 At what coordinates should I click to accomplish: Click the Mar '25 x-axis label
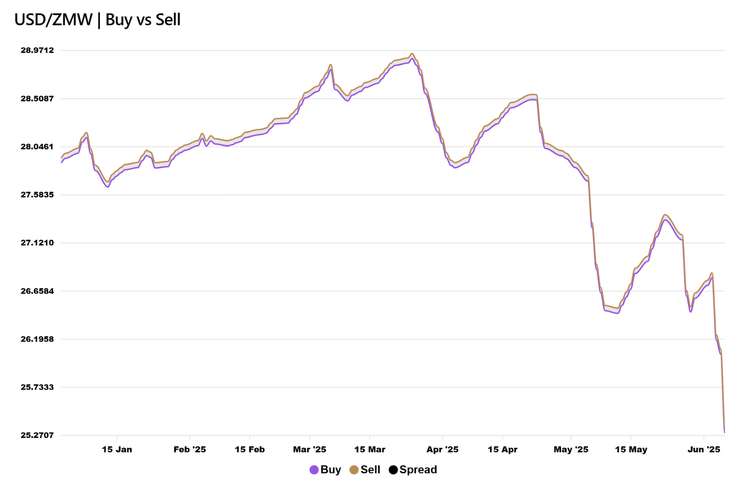tap(310, 450)
